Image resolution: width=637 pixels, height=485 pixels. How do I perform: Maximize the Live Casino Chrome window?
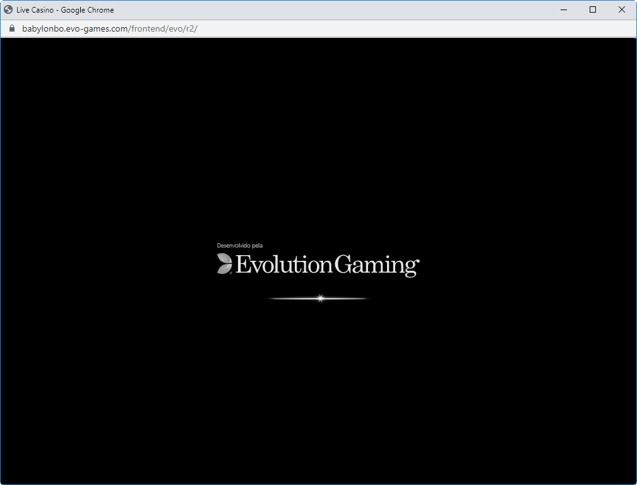tap(593, 9)
